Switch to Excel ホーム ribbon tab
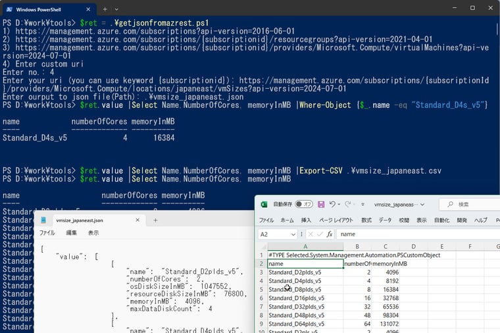This screenshot has width=500, height=333. 287,220
